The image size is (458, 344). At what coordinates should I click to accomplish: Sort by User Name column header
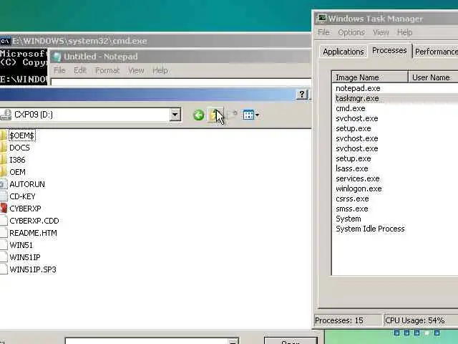tap(434, 77)
